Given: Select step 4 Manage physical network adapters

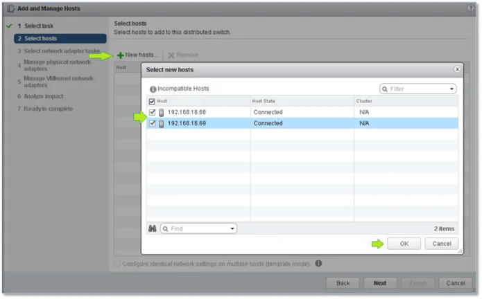Looking at the screenshot, I should pyautogui.click(x=54, y=65).
